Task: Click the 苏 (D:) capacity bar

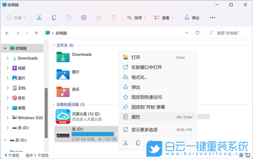Action: (x=95, y=134)
